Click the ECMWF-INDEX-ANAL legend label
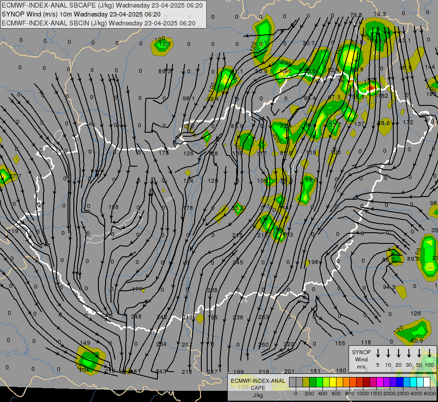This screenshot has height=402, width=438. tap(258, 381)
